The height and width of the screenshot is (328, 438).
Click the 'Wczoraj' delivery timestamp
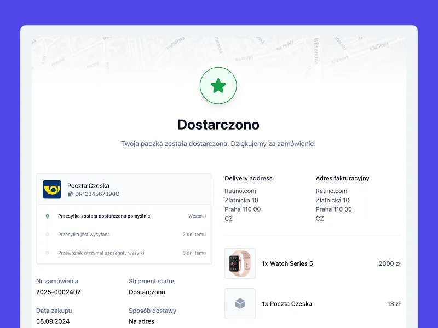tap(197, 216)
